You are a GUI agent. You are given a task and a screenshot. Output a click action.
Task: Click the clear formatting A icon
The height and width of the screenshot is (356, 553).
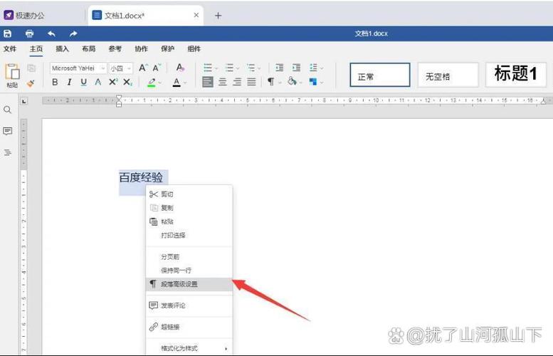tap(180, 68)
